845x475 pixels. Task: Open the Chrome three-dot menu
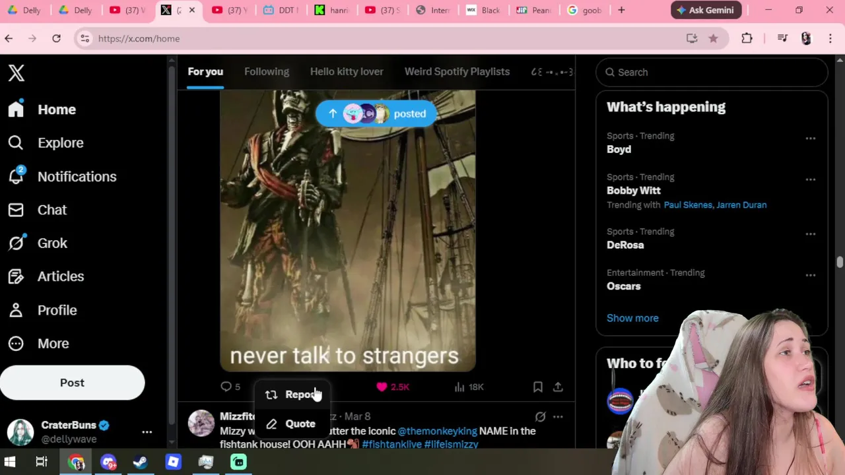pyautogui.click(x=830, y=38)
